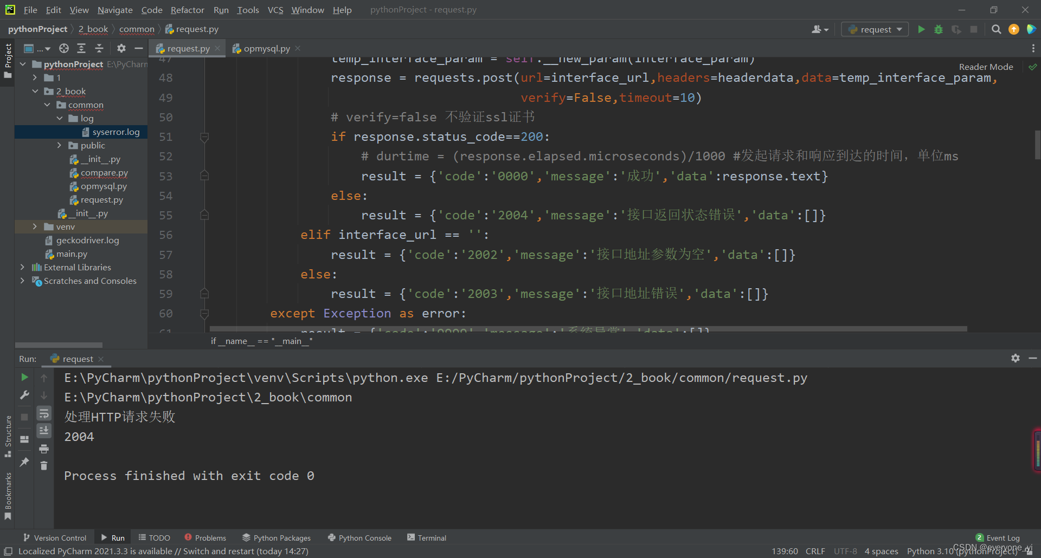
Task: Expand the venv folder
Action: tap(35, 226)
